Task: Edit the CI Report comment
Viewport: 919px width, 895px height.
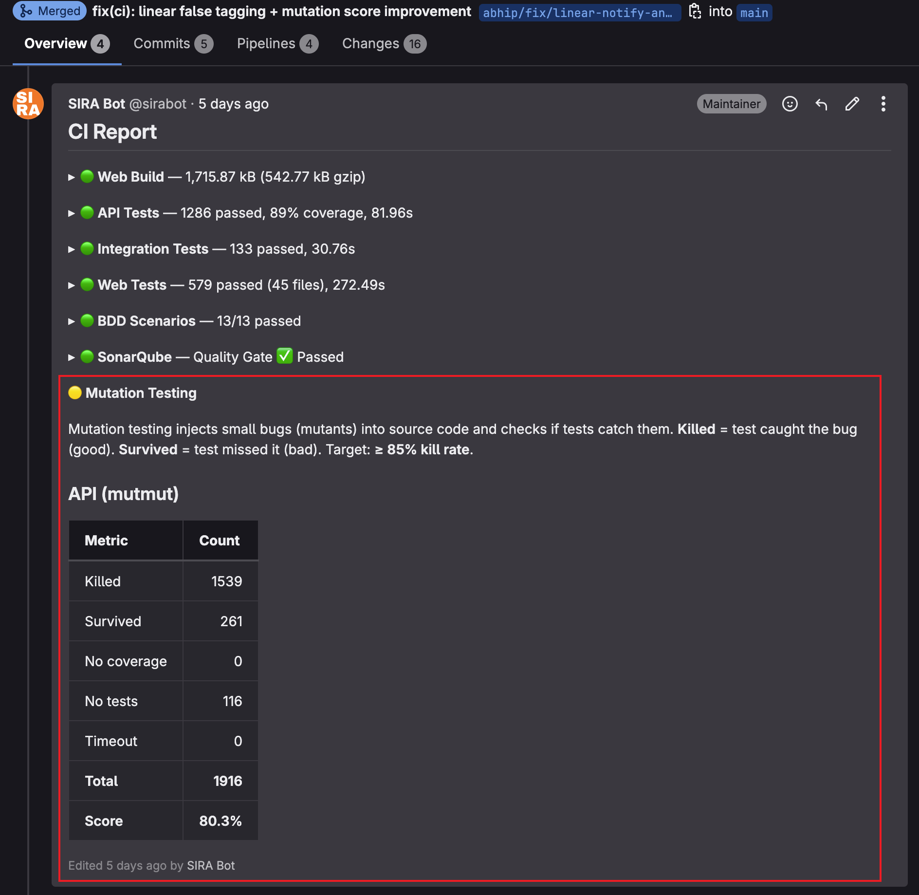Action: 852,104
